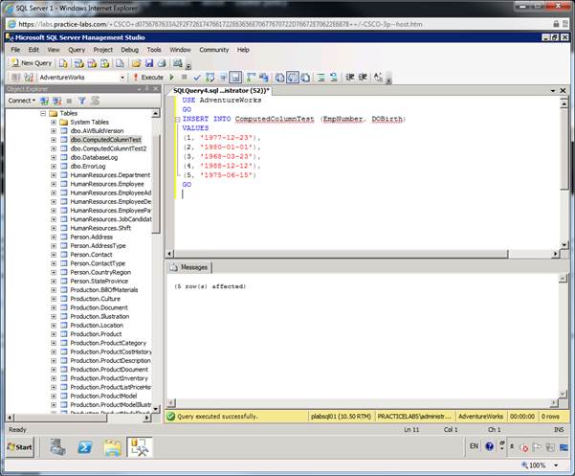
Task: Open the File menu
Action: point(15,50)
